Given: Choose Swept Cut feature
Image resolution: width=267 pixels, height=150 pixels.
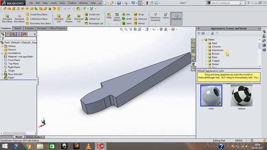Looking at the screenshot, I should click(92, 15).
